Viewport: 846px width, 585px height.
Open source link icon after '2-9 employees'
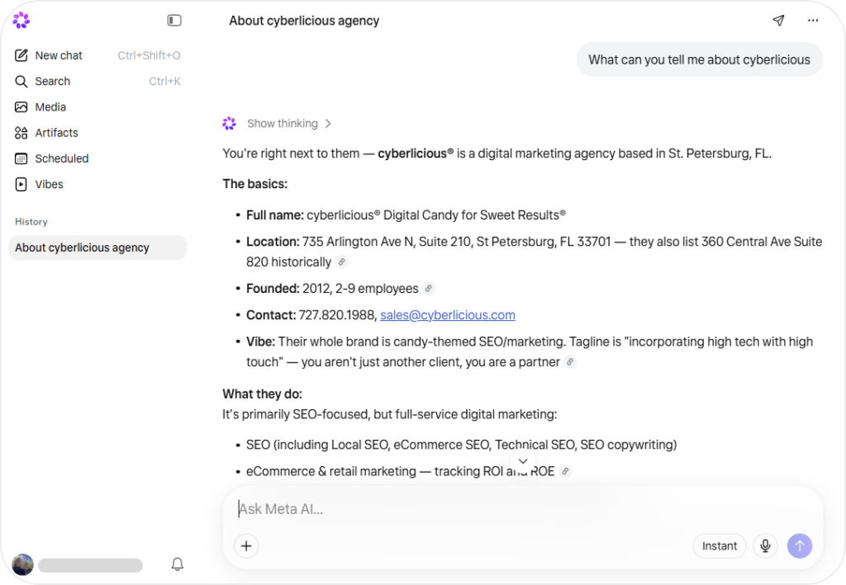click(429, 289)
